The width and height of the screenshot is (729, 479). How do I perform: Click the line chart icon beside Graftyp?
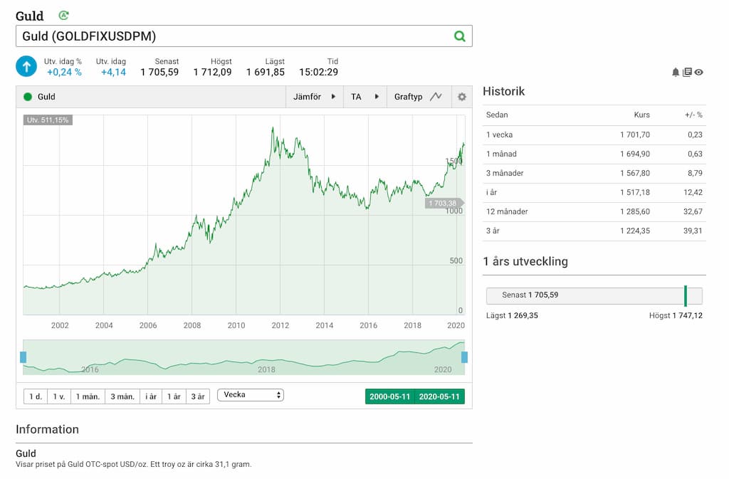tap(436, 97)
